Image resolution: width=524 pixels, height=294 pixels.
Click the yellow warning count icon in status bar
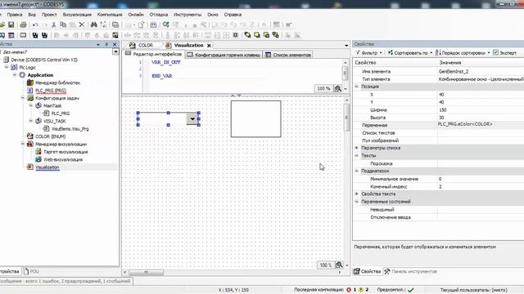click(x=361, y=290)
